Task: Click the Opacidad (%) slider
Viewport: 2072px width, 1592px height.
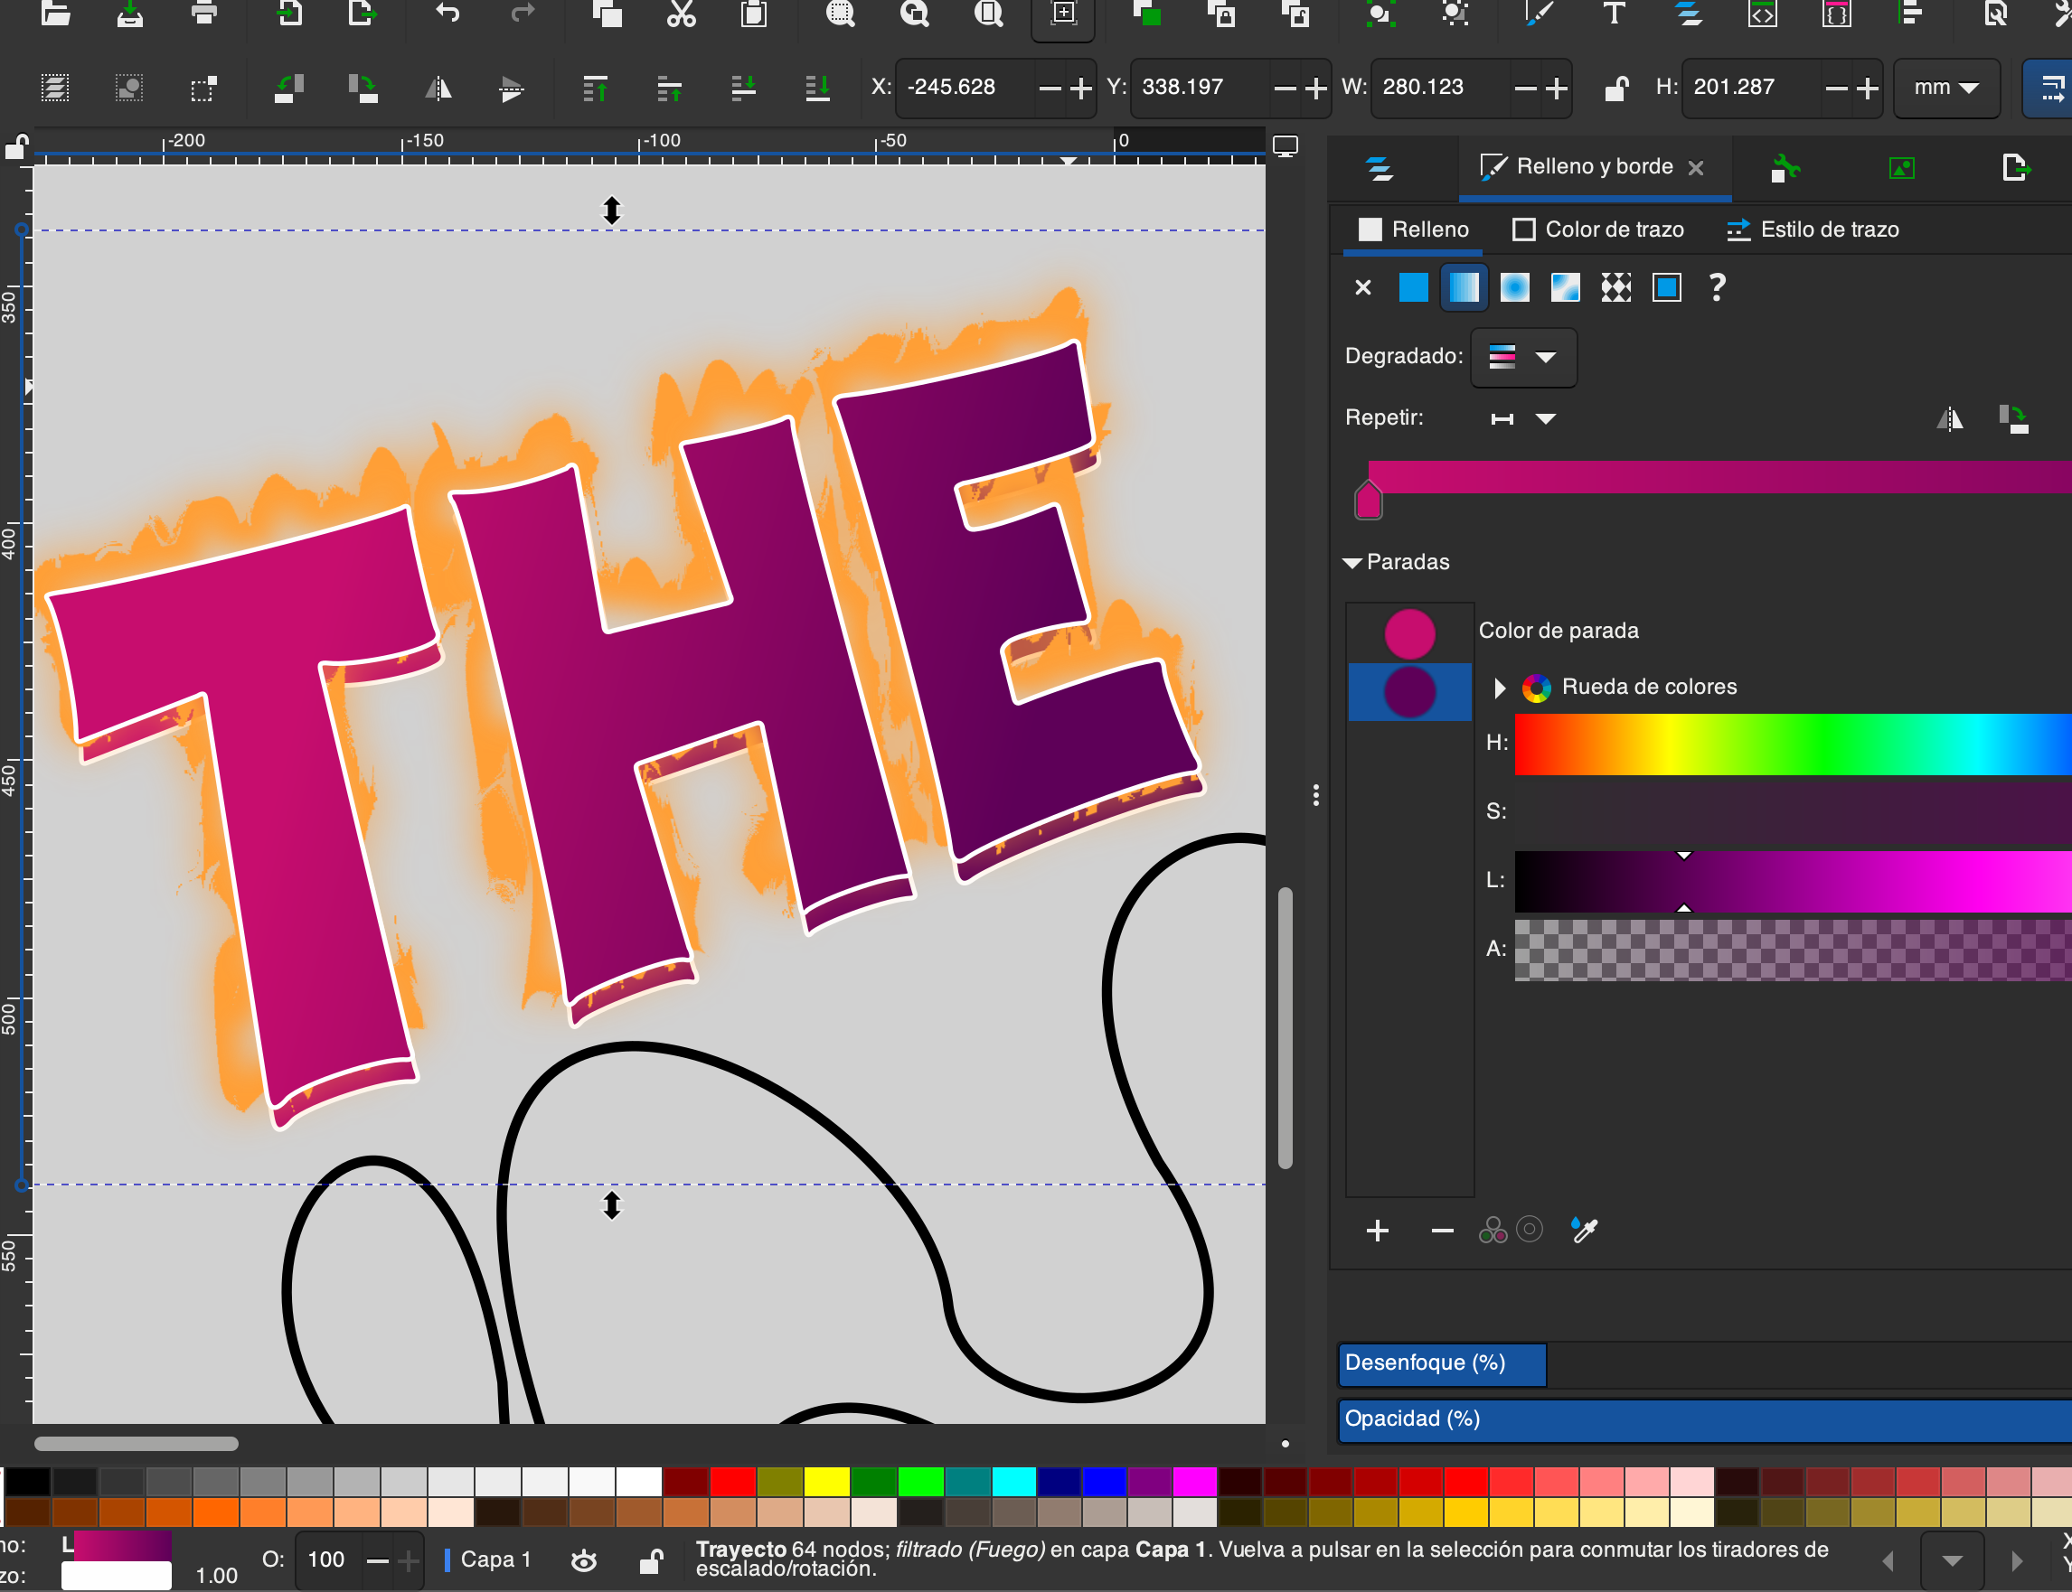Action: point(1704,1420)
